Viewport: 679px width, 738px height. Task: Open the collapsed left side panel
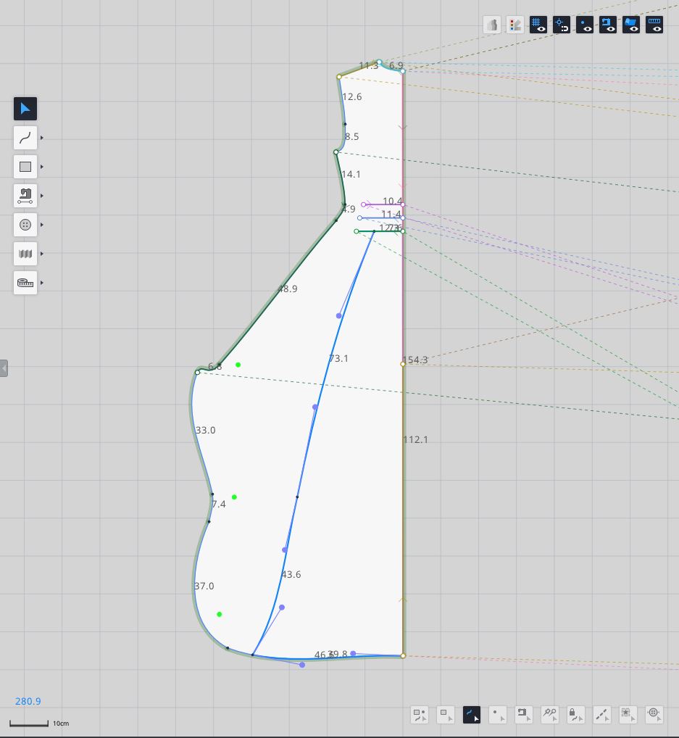(4, 368)
